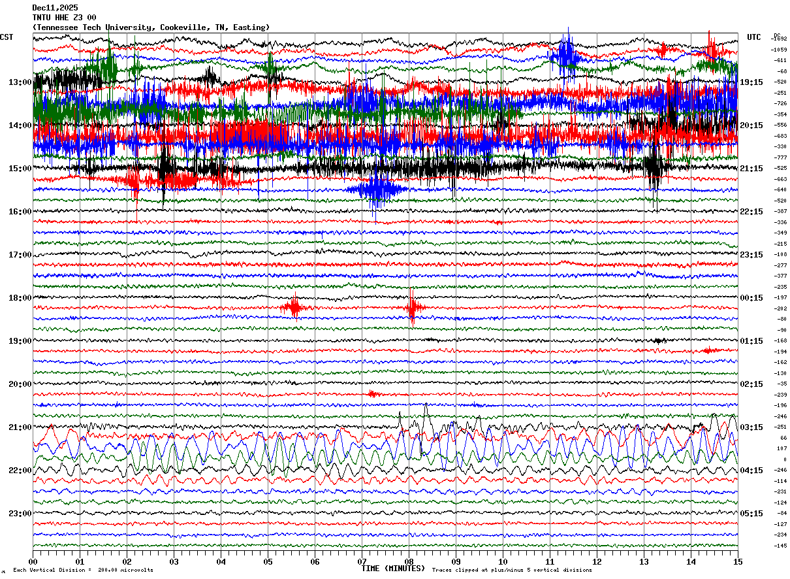Select the 20:00 CST time label
Image resolution: width=790 pixels, height=579 pixels.
(20, 384)
